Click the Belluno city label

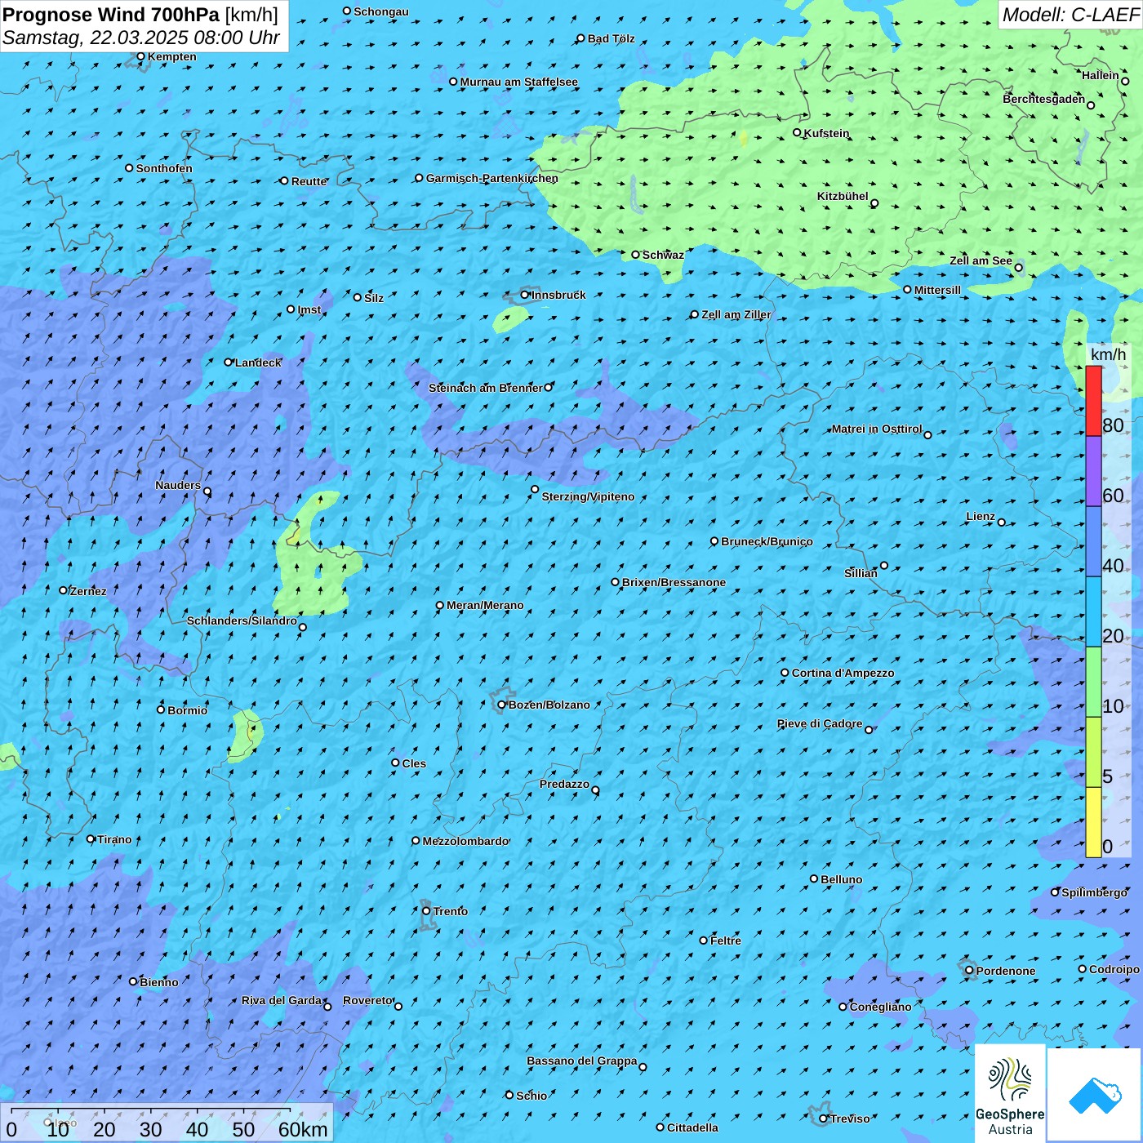click(x=842, y=879)
